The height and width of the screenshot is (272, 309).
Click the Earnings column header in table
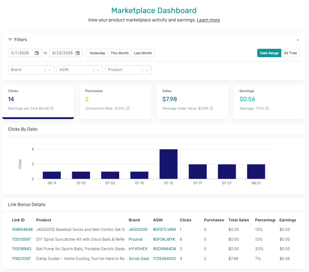[288, 220]
